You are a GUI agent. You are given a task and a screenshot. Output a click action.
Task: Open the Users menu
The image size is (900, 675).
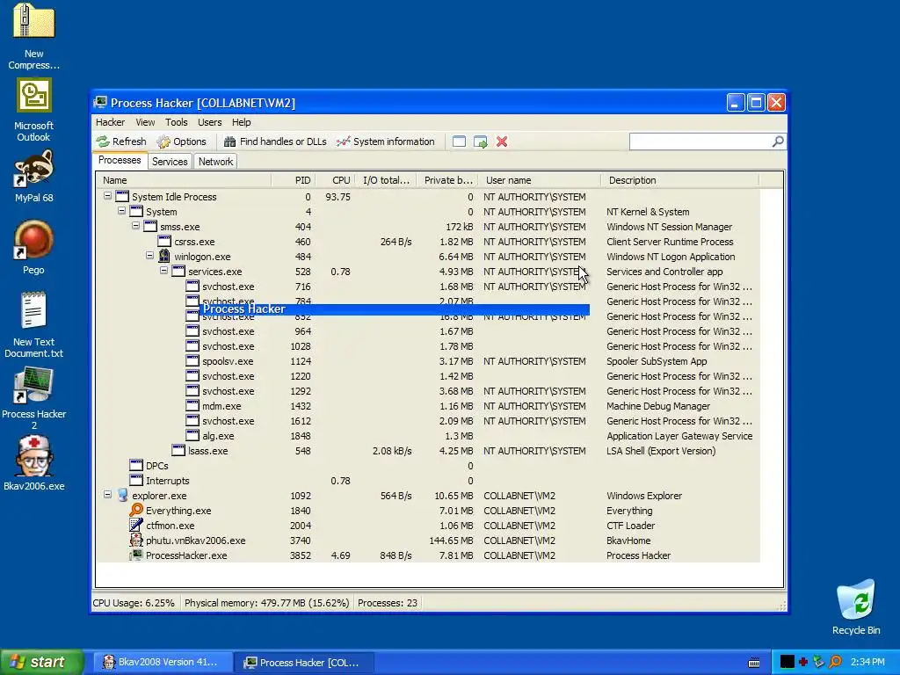pyautogui.click(x=209, y=122)
